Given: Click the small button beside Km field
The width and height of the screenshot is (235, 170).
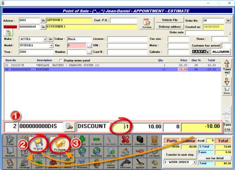Looking at the screenshot, I should [x=90, y=45].
